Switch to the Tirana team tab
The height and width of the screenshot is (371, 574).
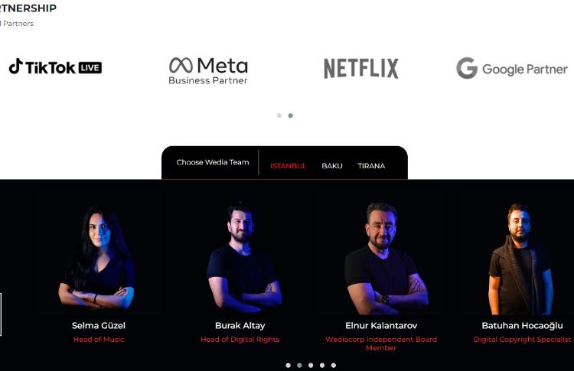click(x=371, y=166)
